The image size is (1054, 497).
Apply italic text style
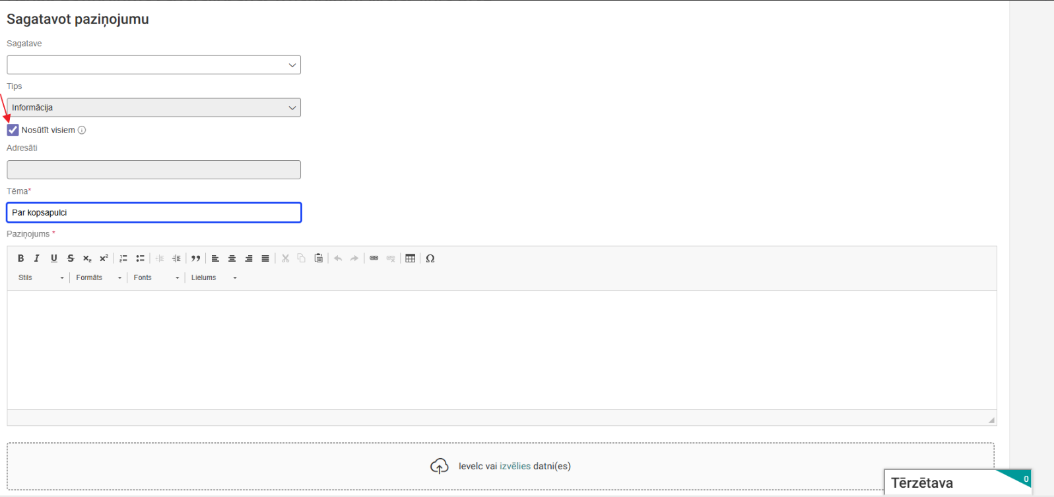click(x=37, y=258)
